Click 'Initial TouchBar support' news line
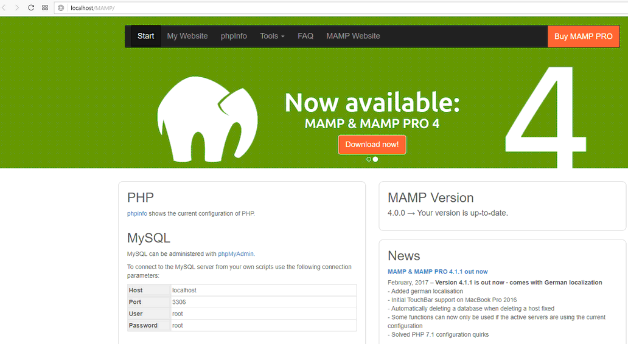Image resolution: width=628 pixels, height=344 pixels. coord(452,300)
